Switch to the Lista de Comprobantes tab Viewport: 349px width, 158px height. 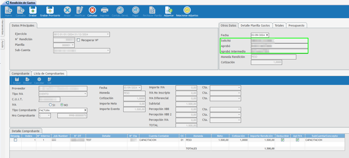[x=49, y=73]
